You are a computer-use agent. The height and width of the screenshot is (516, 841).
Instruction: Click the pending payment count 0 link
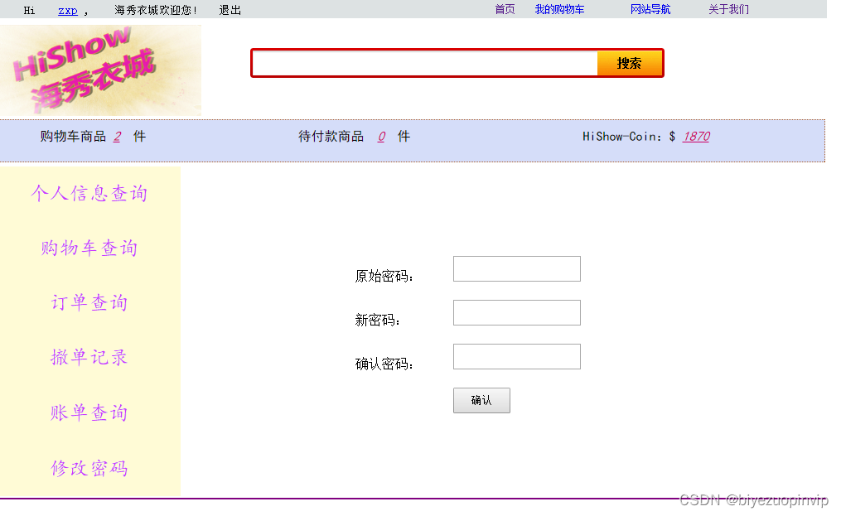(x=381, y=136)
